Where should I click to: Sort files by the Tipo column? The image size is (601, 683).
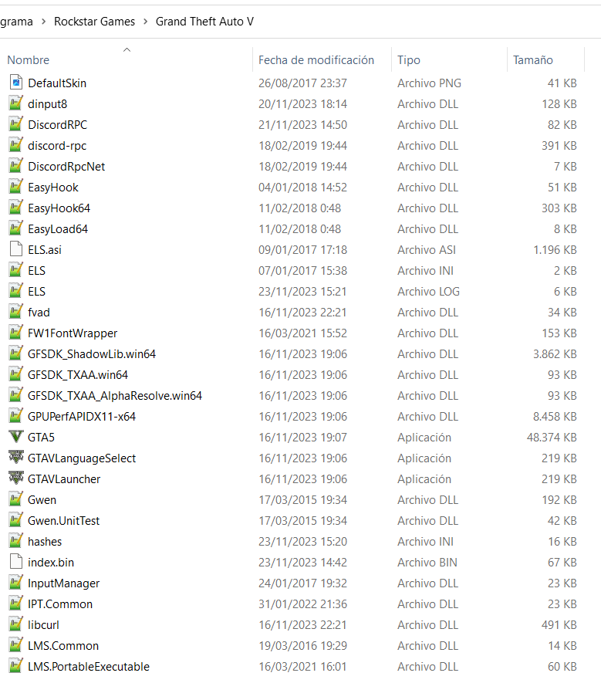click(408, 60)
